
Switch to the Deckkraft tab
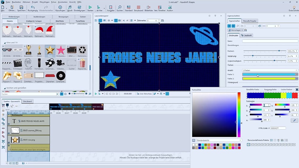tap(247, 35)
